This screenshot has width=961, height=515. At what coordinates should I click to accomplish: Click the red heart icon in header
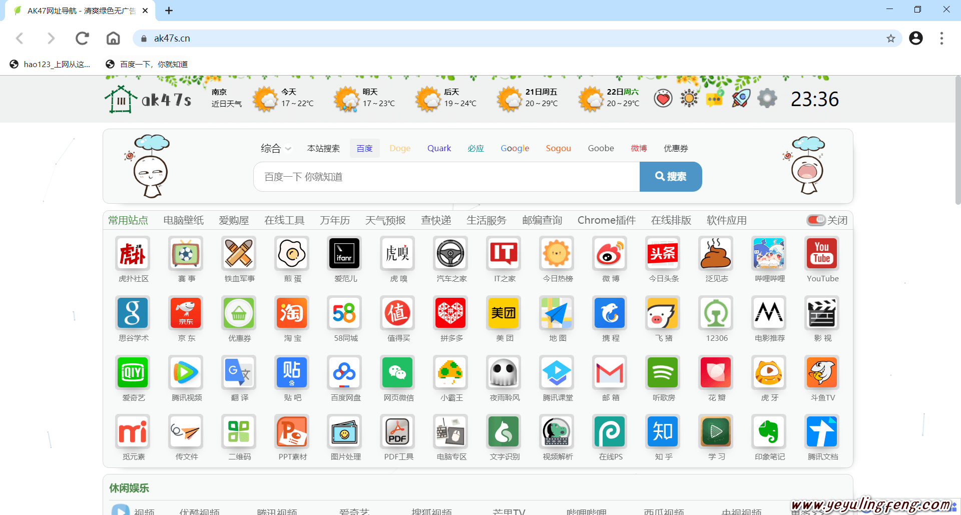coord(663,98)
